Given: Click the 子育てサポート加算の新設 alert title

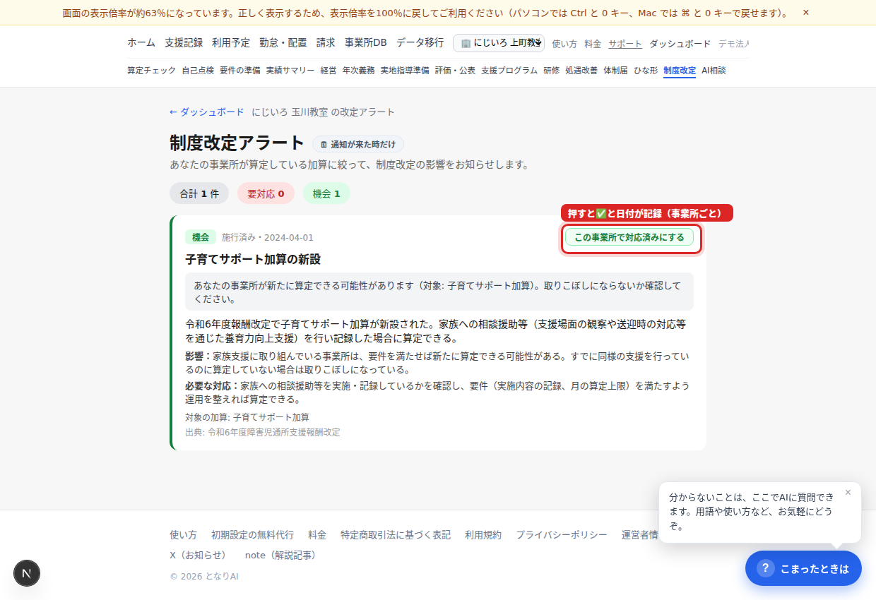Looking at the screenshot, I should click(253, 259).
